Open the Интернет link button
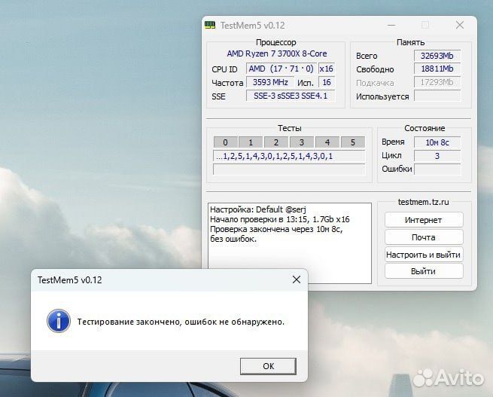The width and height of the screenshot is (493, 397). (x=424, y=220)
